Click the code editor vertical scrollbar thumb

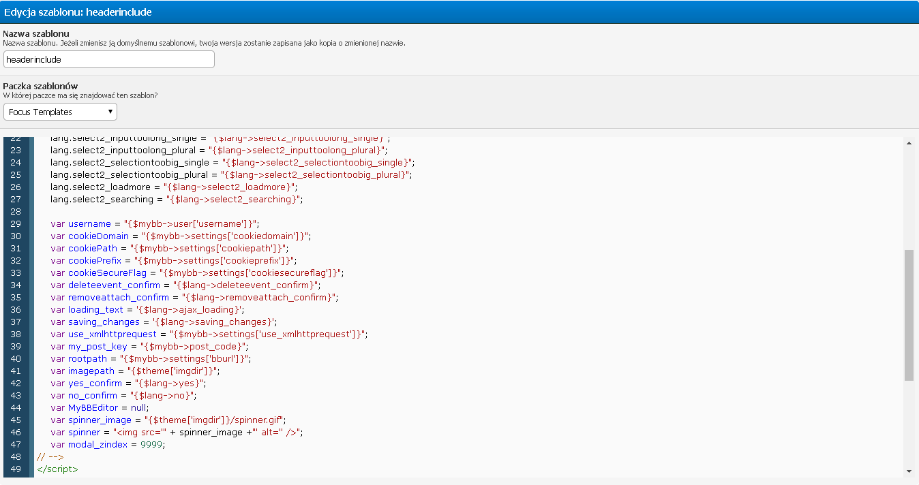point(909,315)
